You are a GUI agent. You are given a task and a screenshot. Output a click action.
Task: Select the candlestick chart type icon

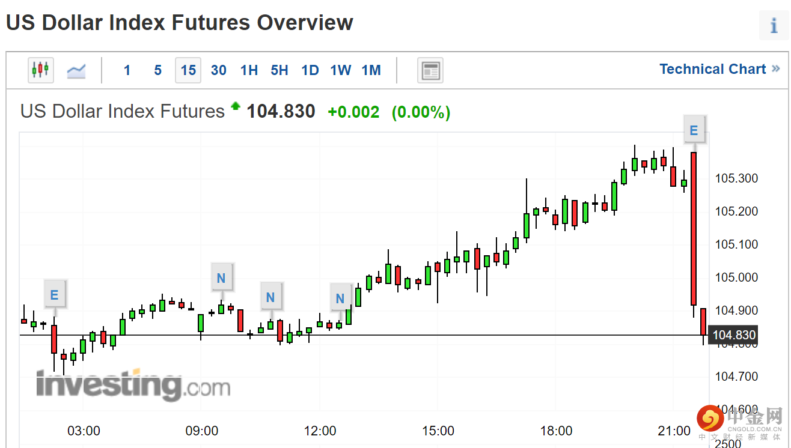point(41,70)
